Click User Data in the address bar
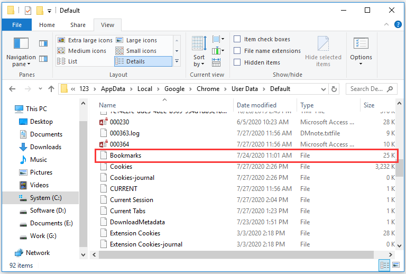This screenshot has width=406, height=274. [245, 89]
